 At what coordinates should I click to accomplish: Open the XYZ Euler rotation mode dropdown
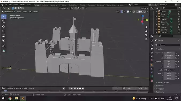point(169,70)
